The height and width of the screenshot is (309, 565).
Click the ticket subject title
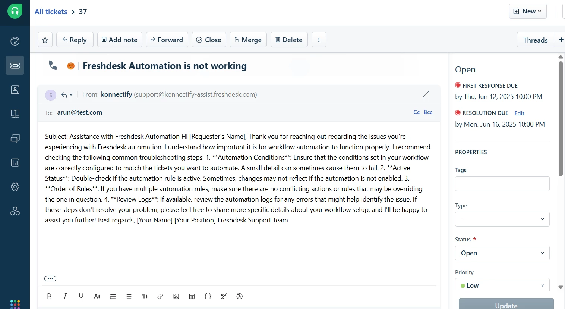pyautogui.click(x=165, y=66)
